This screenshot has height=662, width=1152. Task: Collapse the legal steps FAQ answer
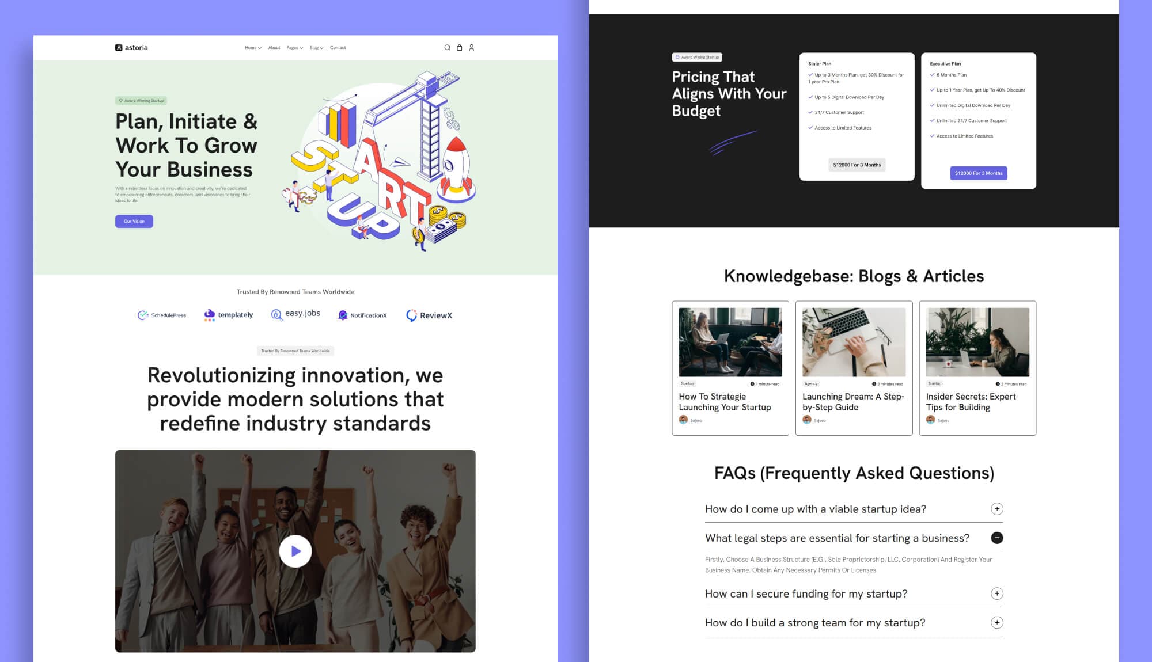[x=998, y=538]
